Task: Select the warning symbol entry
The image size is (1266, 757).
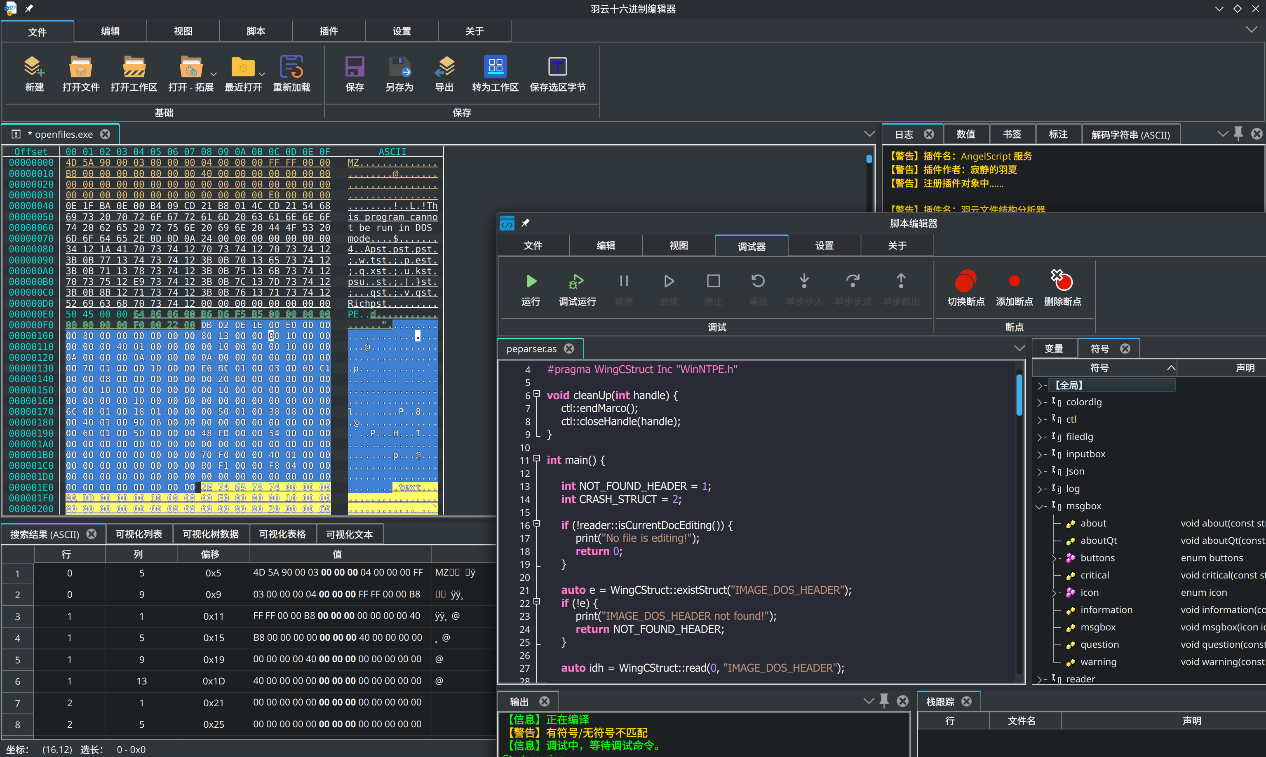Action: click(x=1098, y=662)
